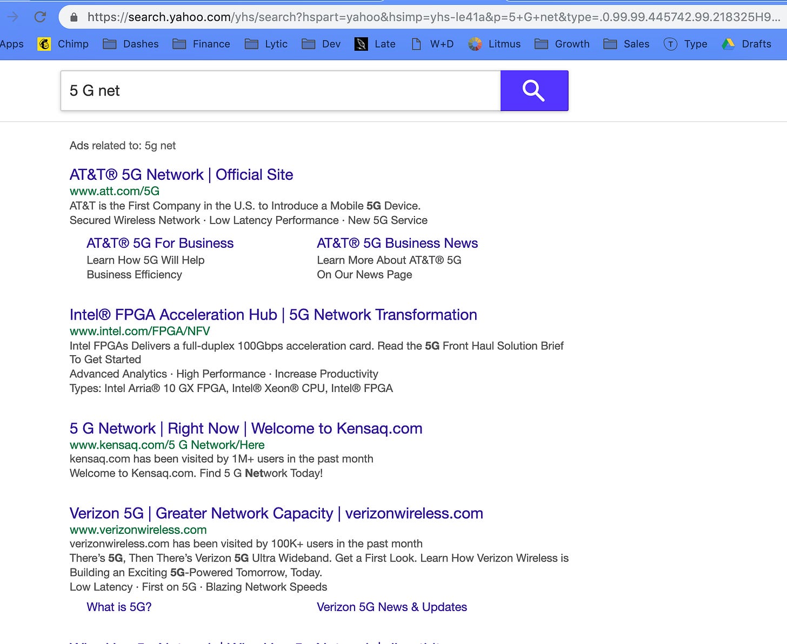
Task: Click 'Low Latency · First on 5G' text line
Action: 198,587
